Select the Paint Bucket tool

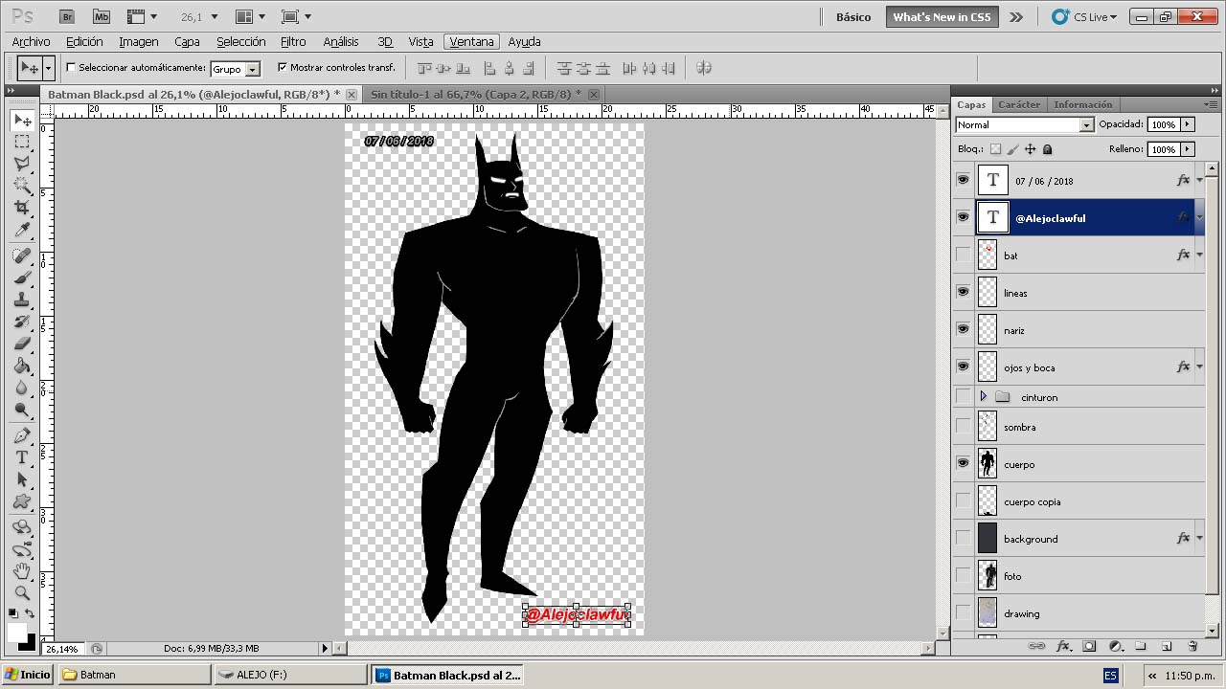(x=21, y=366)
